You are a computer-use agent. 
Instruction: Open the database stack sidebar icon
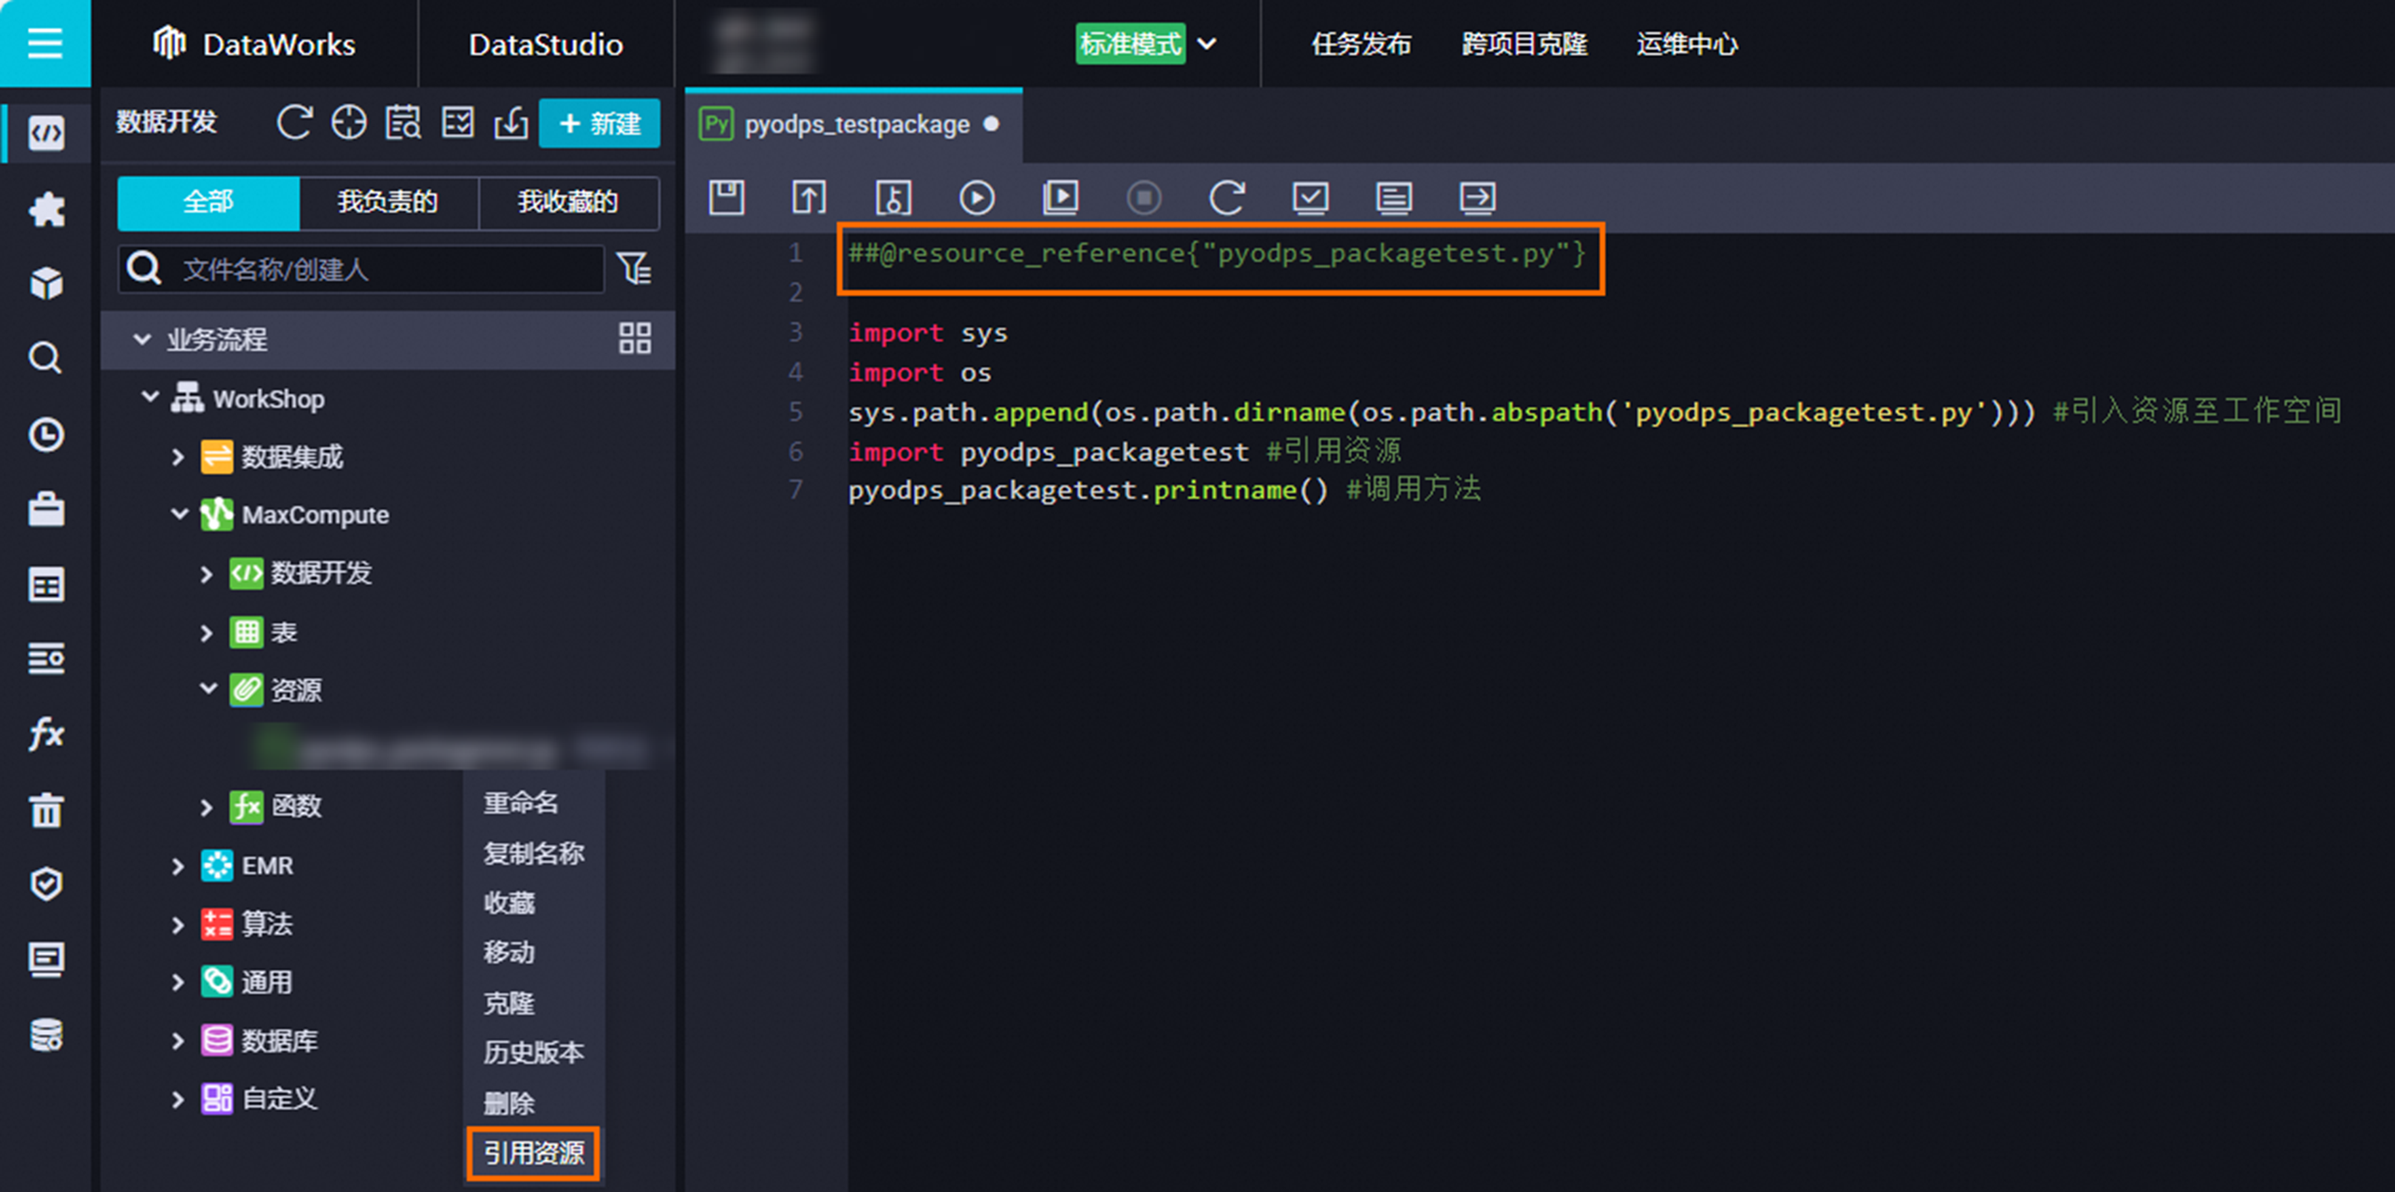click(x=46, y=1035)
